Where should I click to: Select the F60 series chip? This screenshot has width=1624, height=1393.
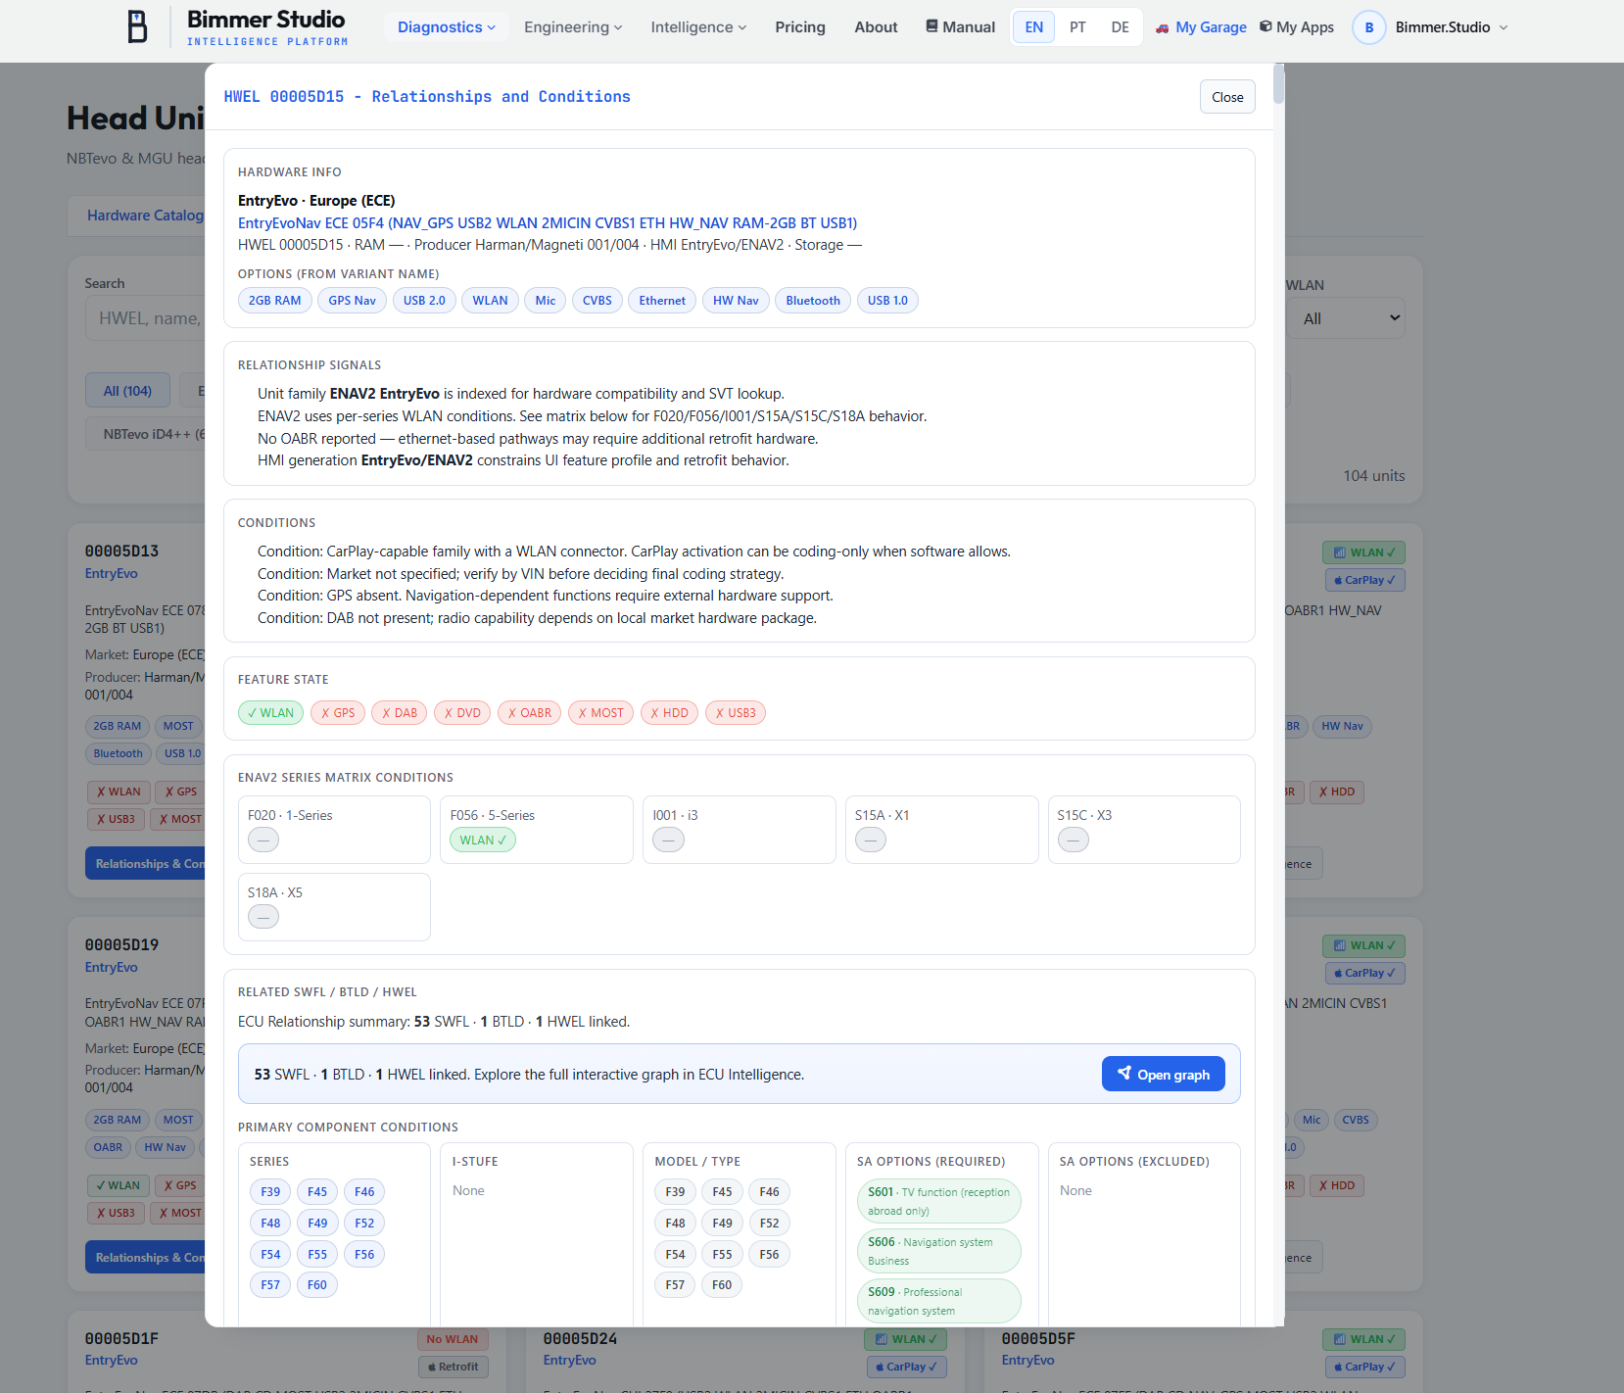tap(317, 1284)
